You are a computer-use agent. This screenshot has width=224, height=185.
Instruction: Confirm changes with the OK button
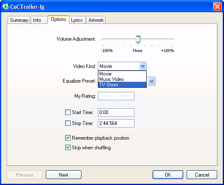168,175
